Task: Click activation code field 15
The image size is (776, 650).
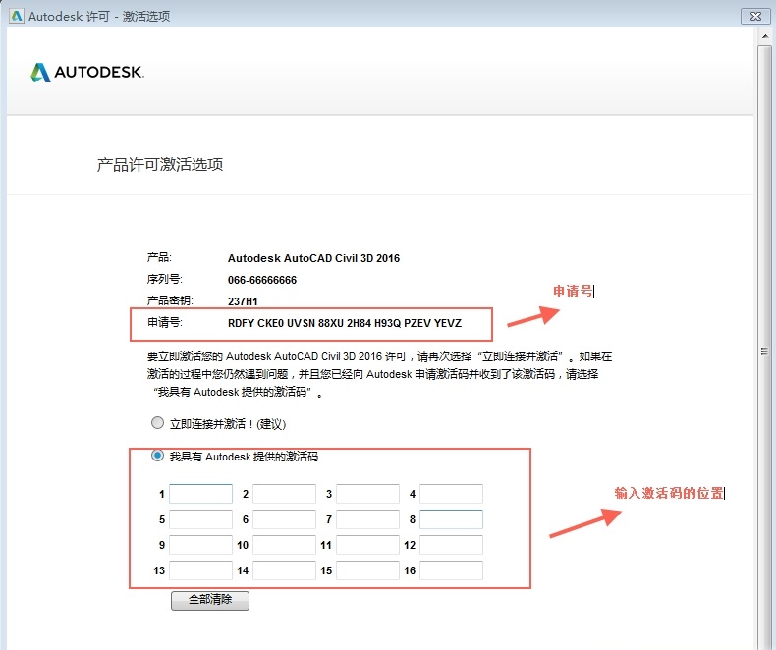Action: (x=367, y=570)
